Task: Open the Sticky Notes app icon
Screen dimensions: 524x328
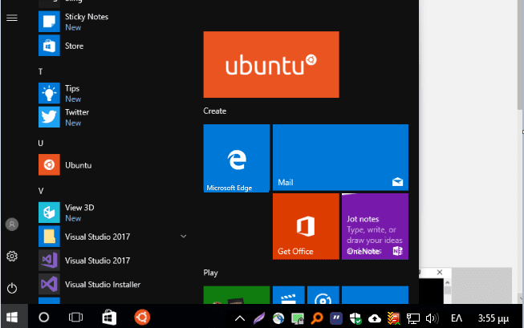Action: click(49, 22)
